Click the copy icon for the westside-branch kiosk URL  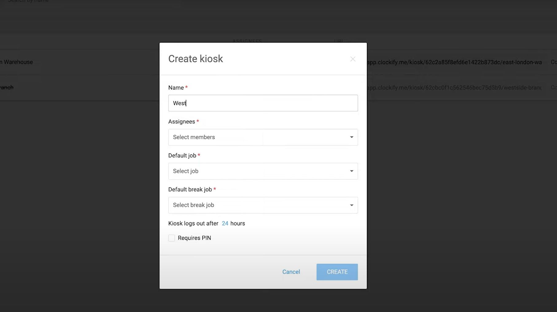(x=553, y=87)
